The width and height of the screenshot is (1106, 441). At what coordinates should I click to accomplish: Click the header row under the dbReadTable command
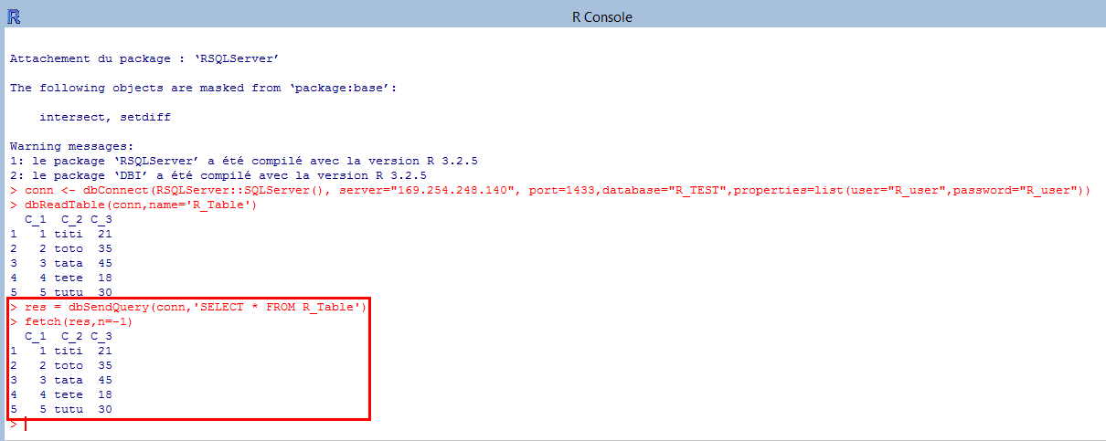point(68,219)
